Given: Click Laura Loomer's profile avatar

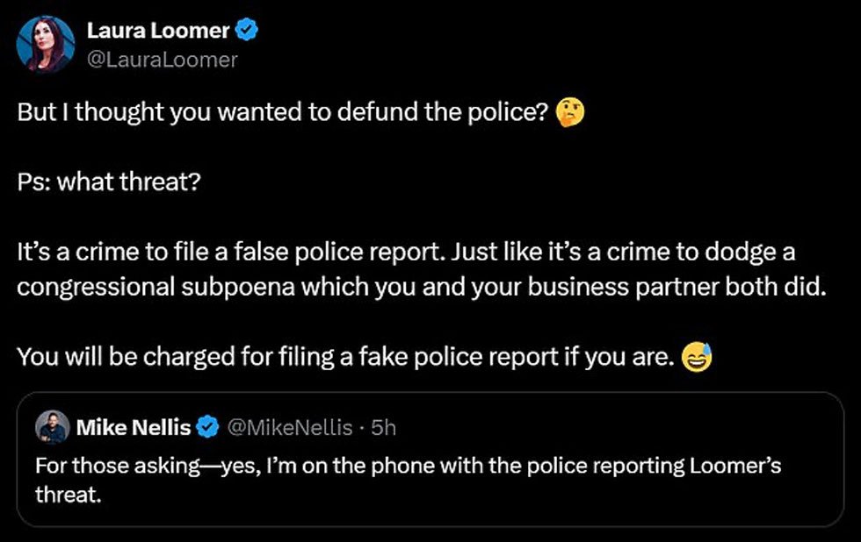Looking at the screenshot, I should coord(46,44).
